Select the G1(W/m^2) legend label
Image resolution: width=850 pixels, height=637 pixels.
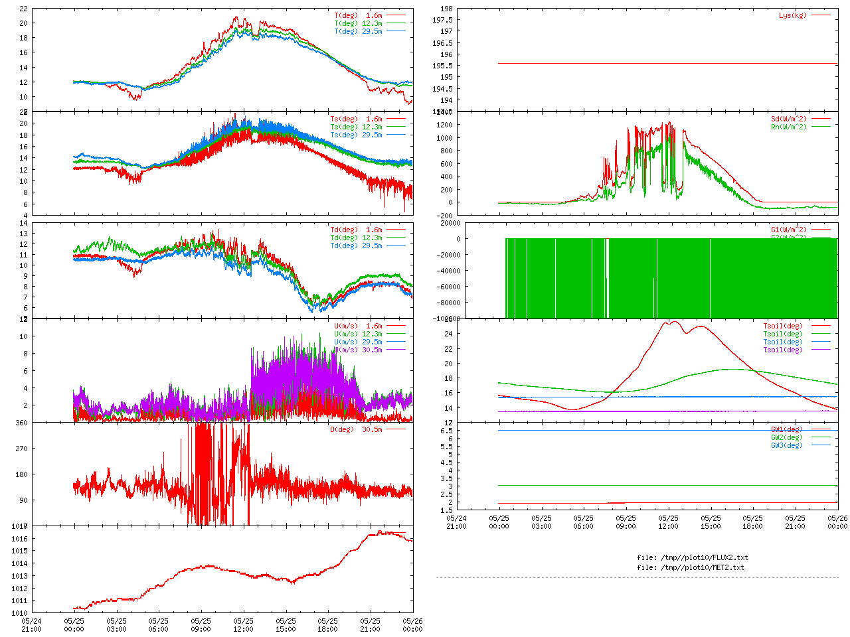(789, 230)
